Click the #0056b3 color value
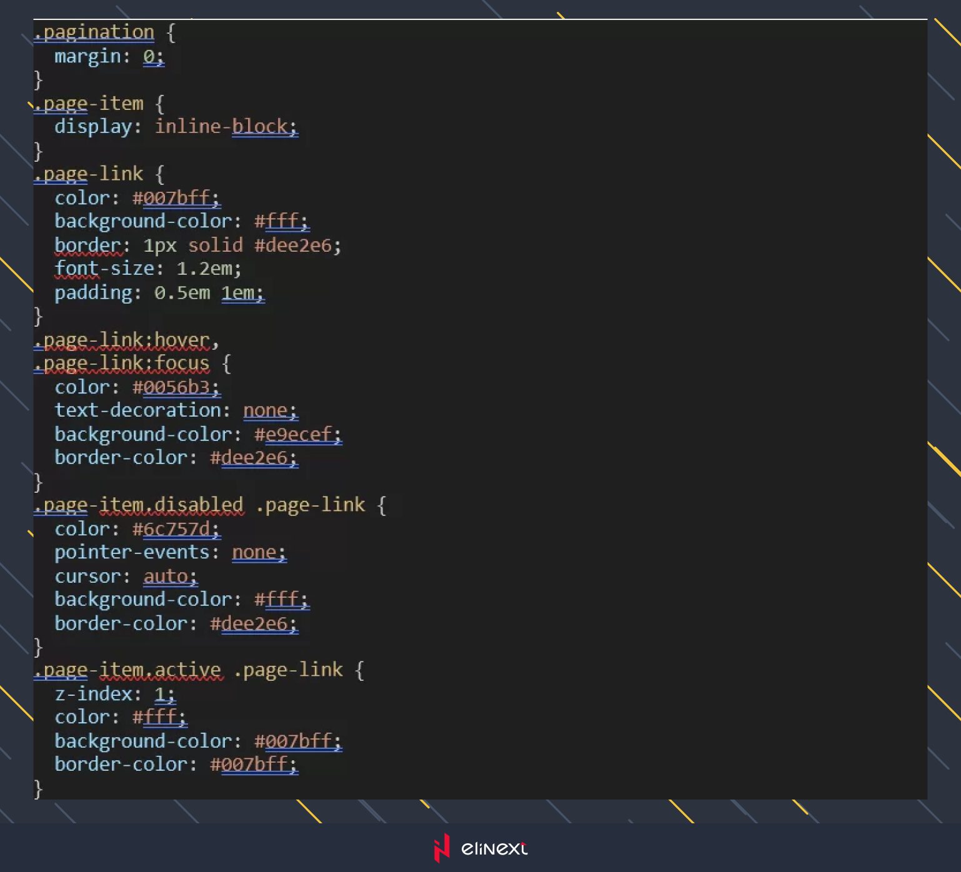961x872 pixels. coord(176,387)
